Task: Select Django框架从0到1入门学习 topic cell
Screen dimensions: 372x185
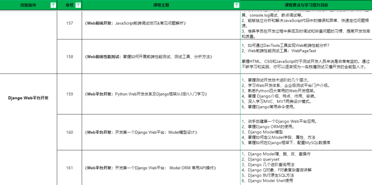Action: pyautogui.click(x=161, y=94)
